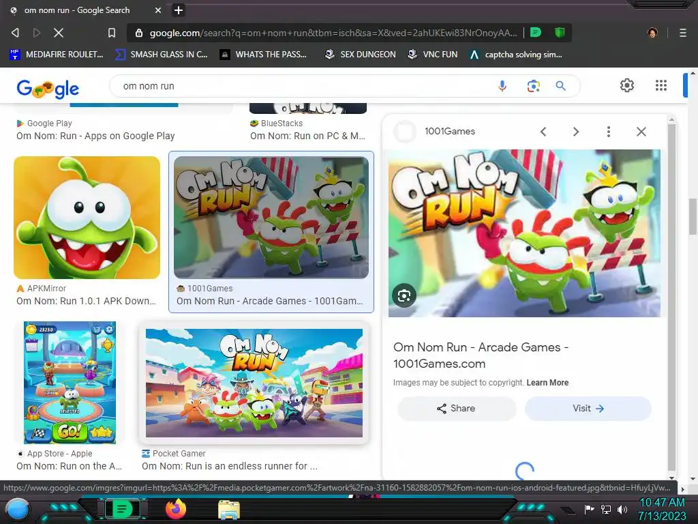The image size is (698, 524).
Task: Click the Learn More copyright link
Action: click(547, 383)
